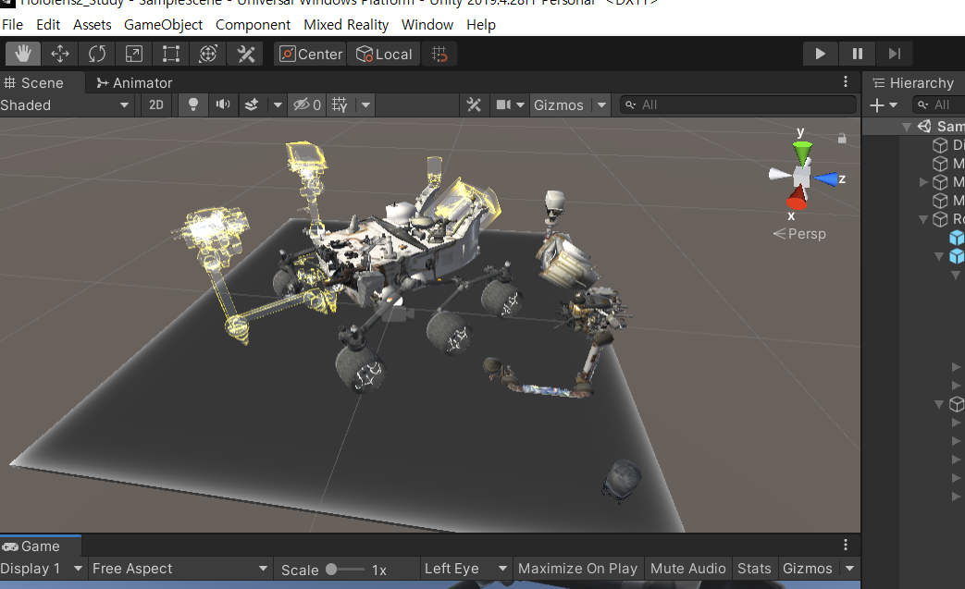Open Left Eye dropdown

pos(466,569)
